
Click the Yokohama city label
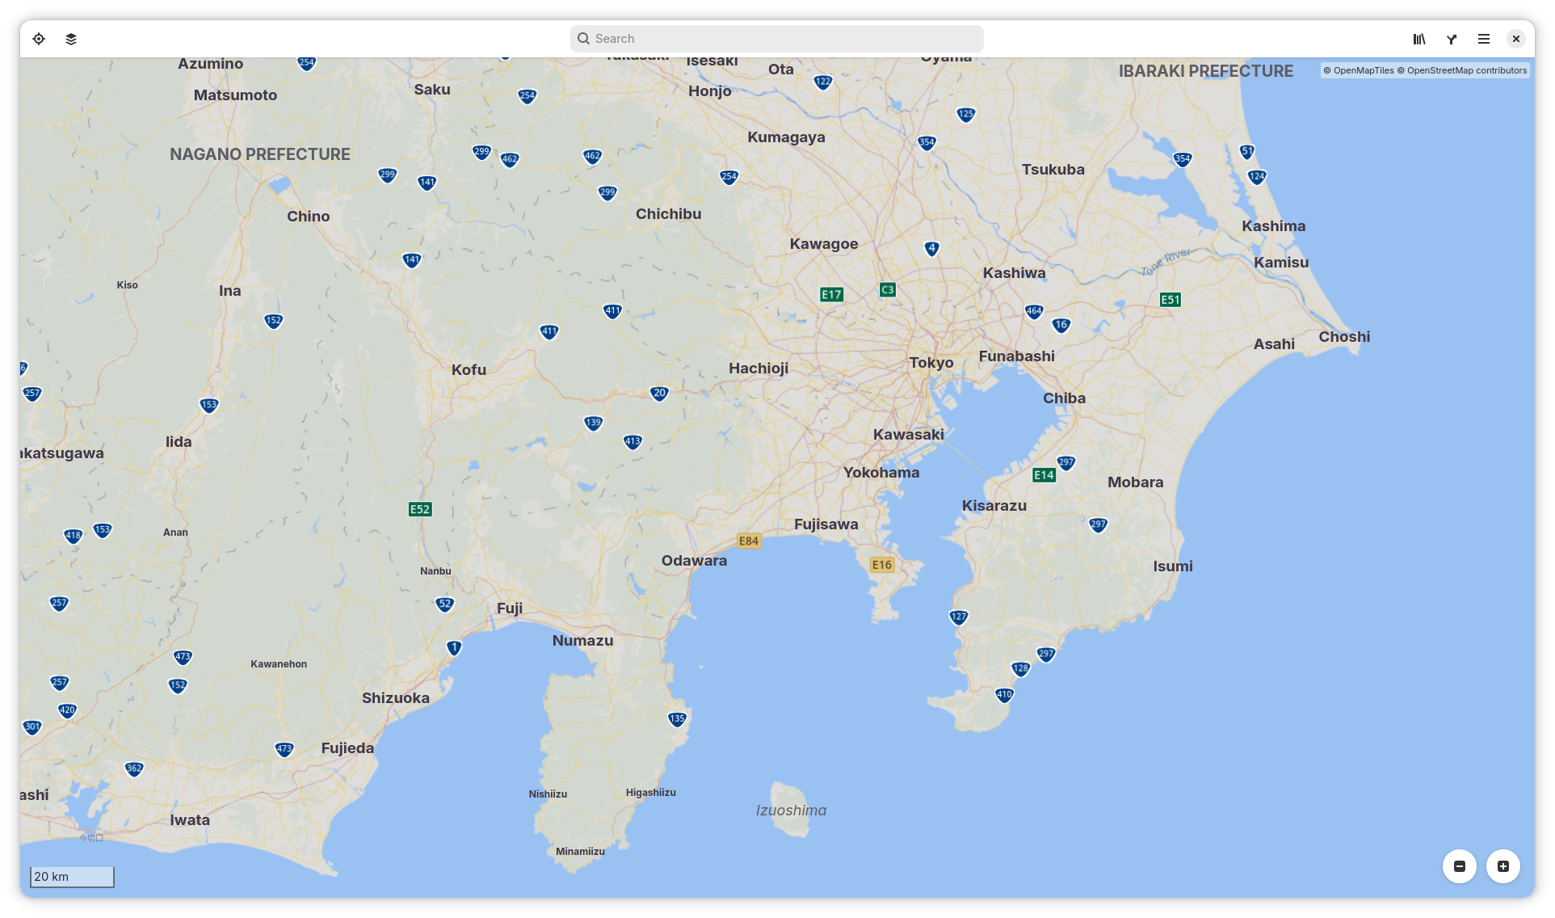pyautogui.click(x=881, y=473)
